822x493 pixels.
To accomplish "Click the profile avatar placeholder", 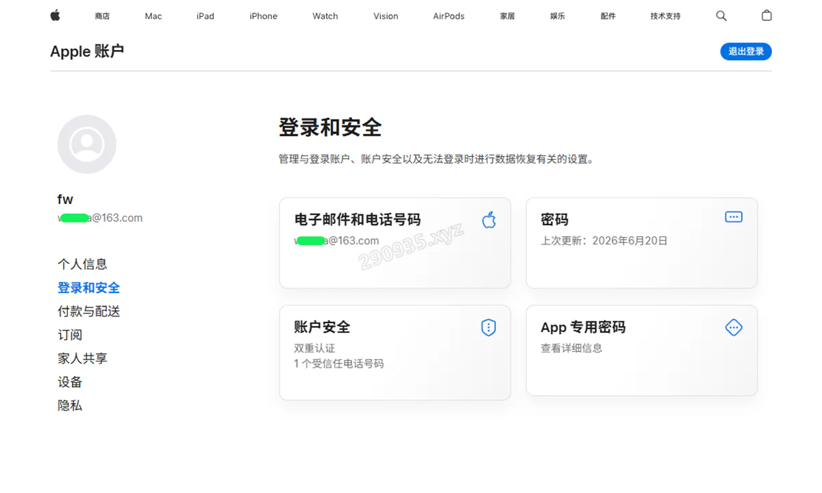I will coord(87,144).
